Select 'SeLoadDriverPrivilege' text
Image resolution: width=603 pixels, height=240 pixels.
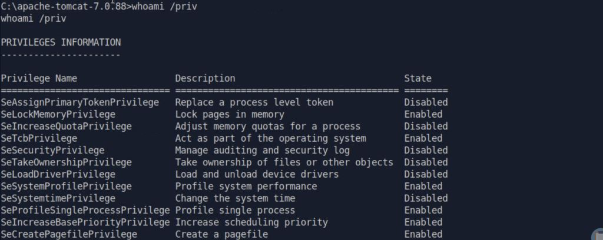pos(58,174)
